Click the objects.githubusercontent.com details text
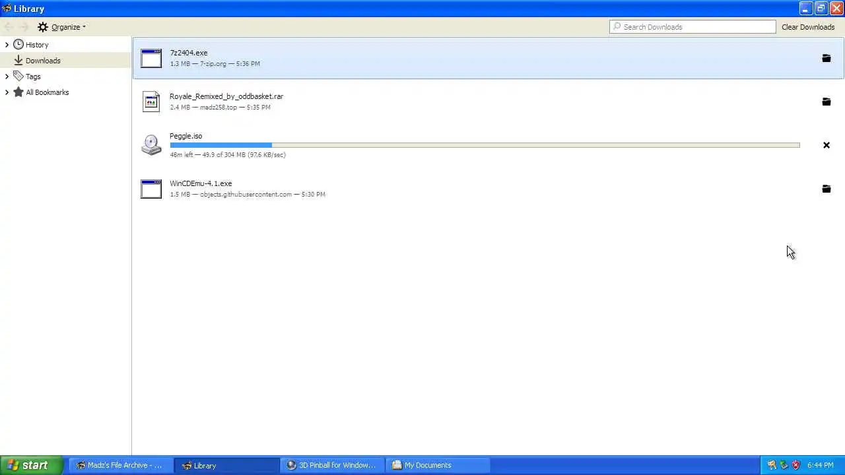 point(247,195)
